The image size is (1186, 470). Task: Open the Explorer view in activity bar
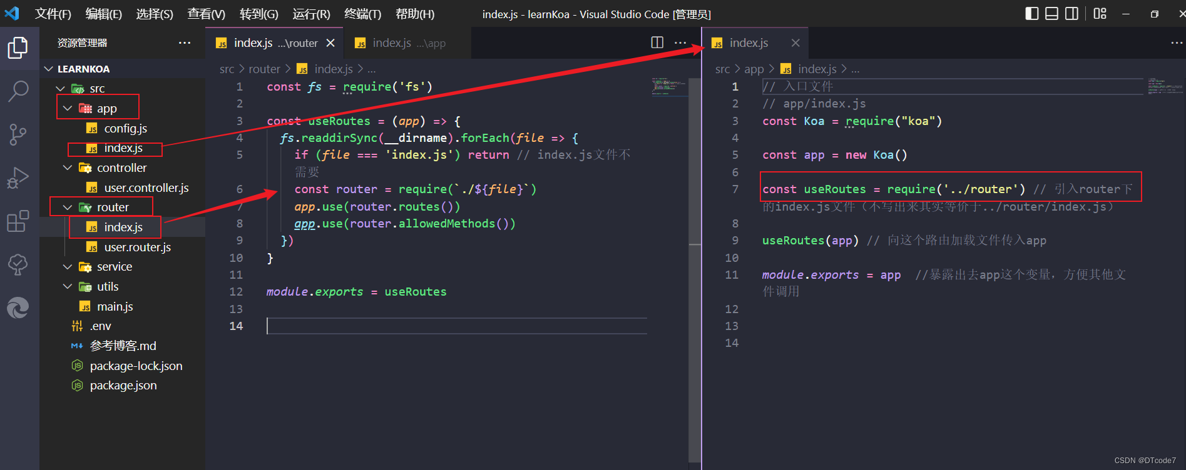[18, 47]
